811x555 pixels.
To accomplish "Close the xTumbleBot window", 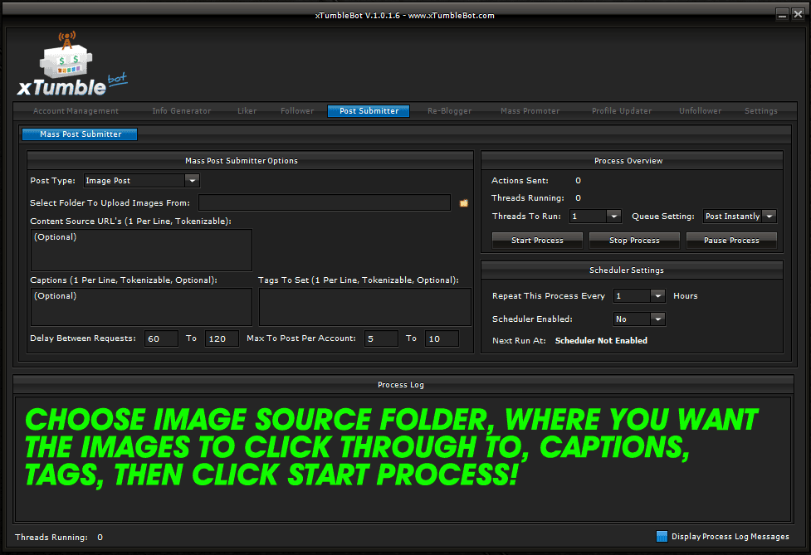I will pos(798,14).
